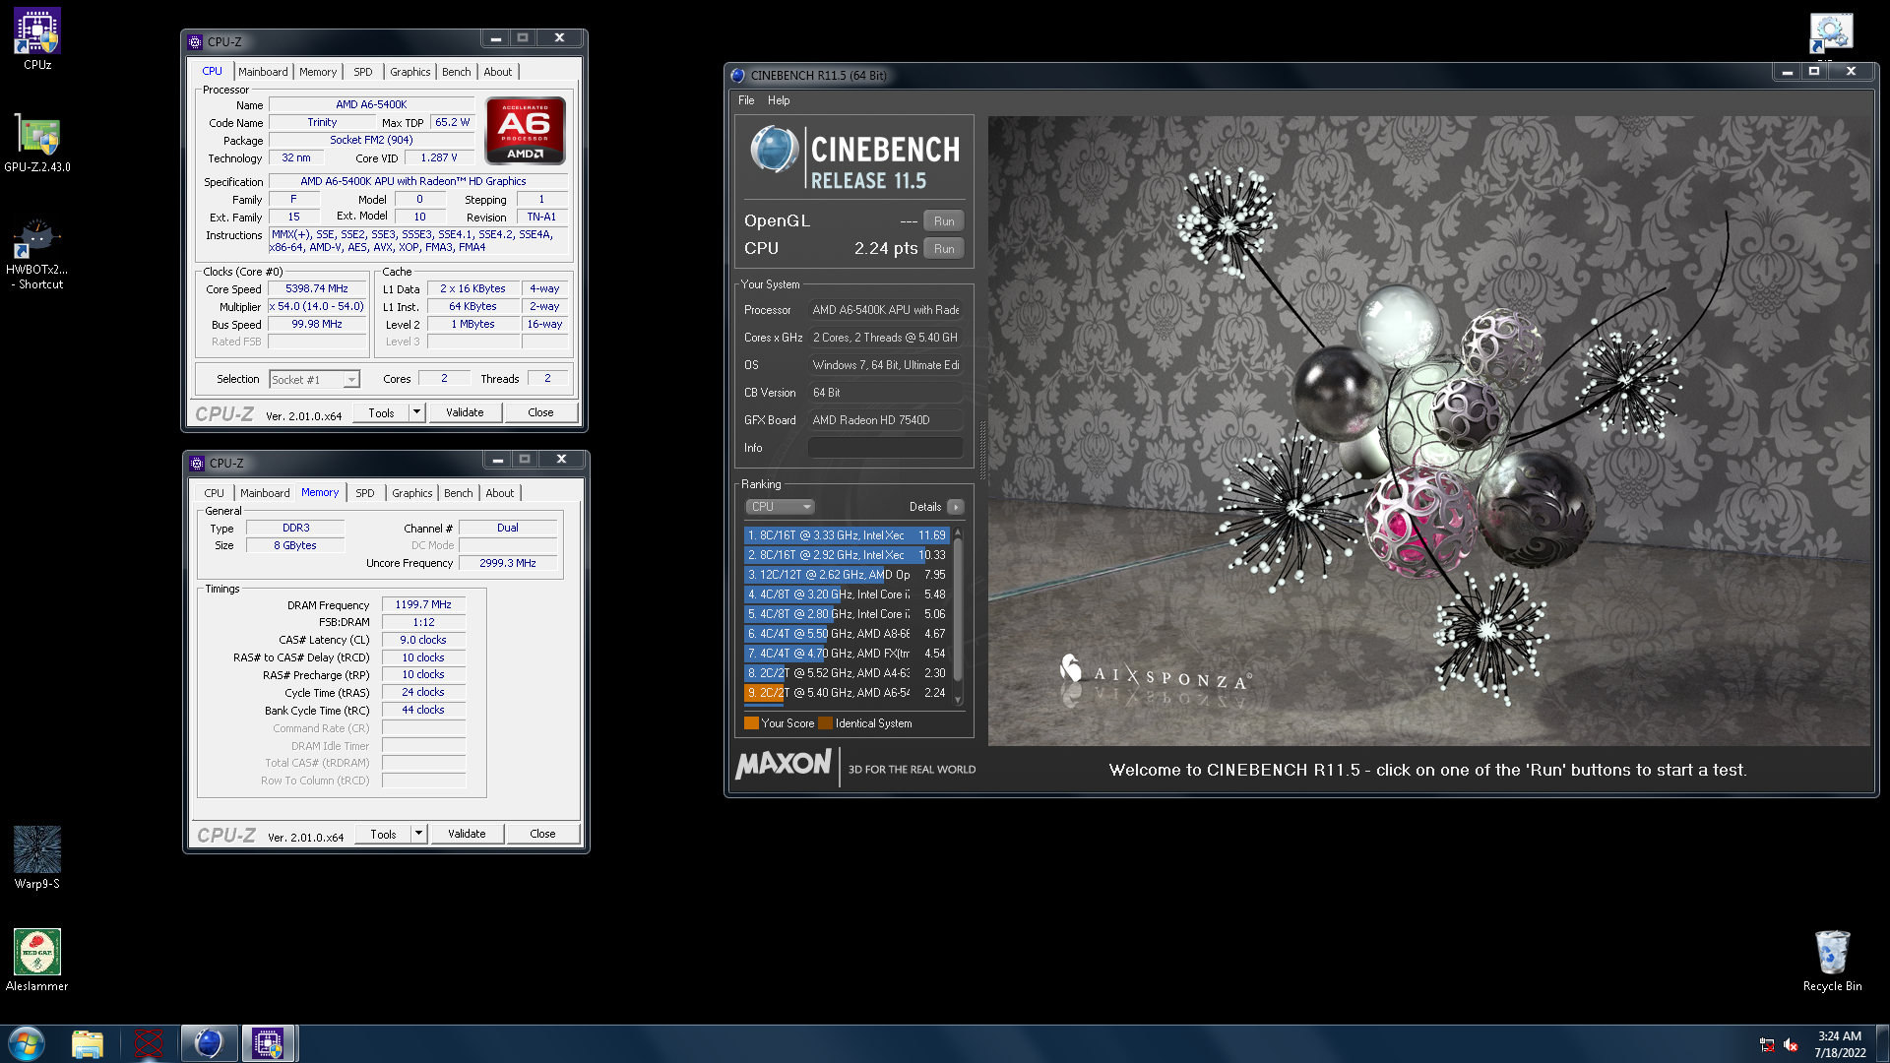Click the red crossed taskbar icon

(x=149, y=1043)
